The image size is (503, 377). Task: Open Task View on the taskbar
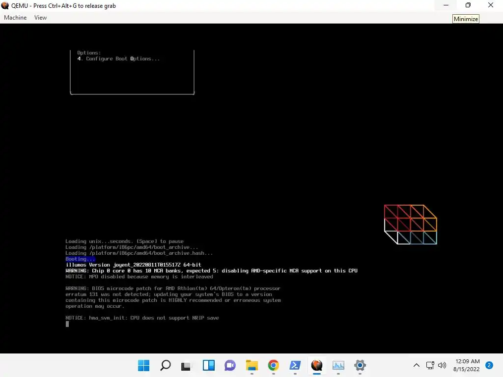click(x=186, y=365)
